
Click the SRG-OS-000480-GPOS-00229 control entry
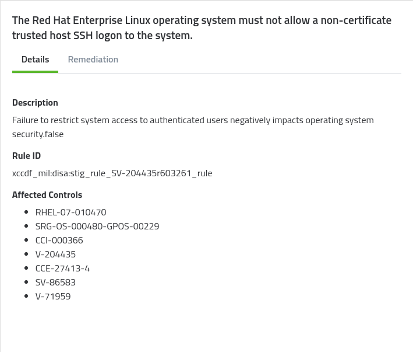tap(97, 226)
